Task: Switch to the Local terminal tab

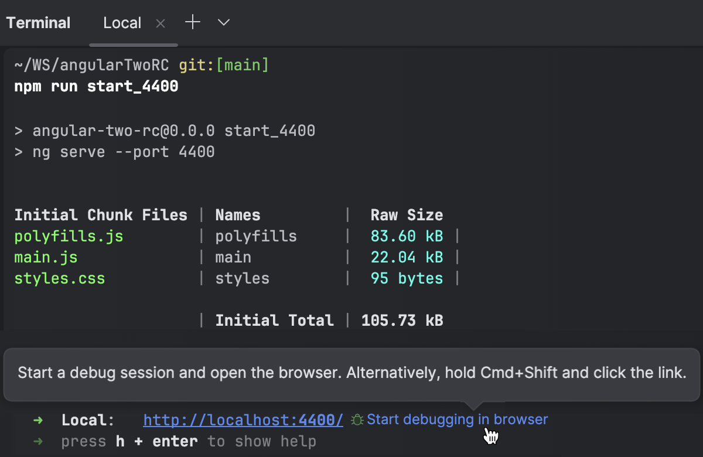Action: click(122, 22)
